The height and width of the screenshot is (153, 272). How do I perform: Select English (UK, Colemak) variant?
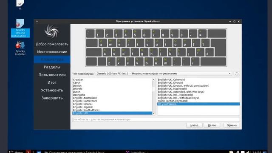tap(198, 79)
